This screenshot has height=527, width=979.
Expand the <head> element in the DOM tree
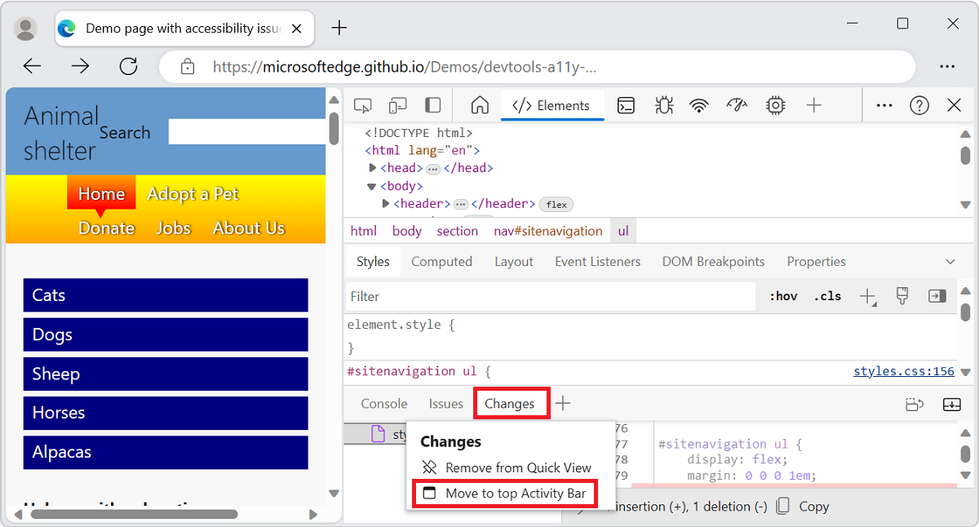(372, 167)
